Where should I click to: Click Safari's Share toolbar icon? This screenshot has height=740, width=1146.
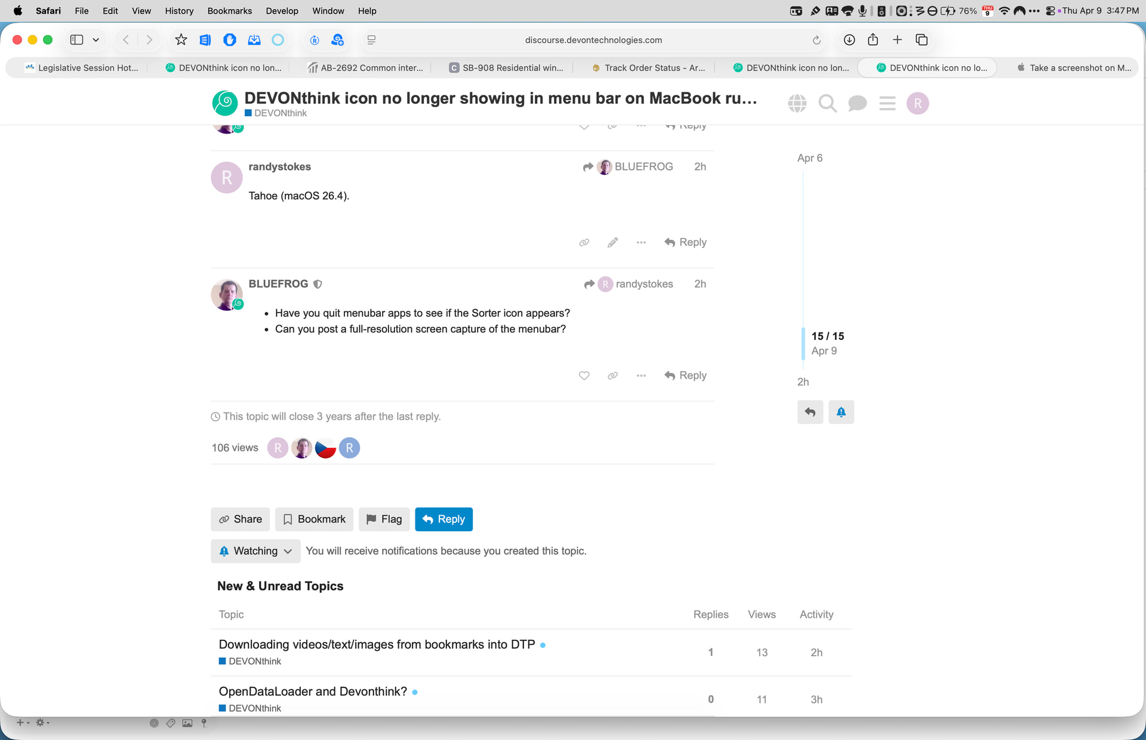[x=873, y=40]
